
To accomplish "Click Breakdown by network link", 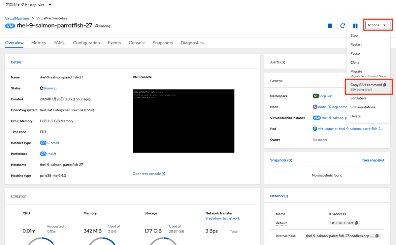I will (x=222, y=218).
